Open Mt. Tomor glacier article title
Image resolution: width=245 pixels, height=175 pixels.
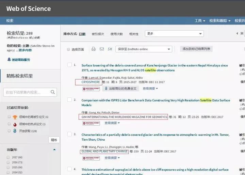tap(155, 137)
